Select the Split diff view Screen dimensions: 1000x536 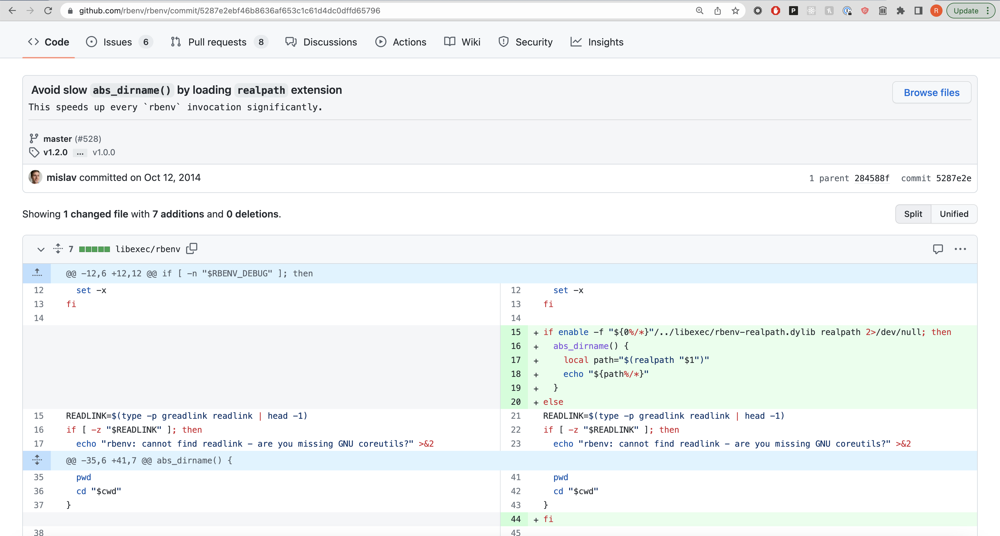(913, 214)
